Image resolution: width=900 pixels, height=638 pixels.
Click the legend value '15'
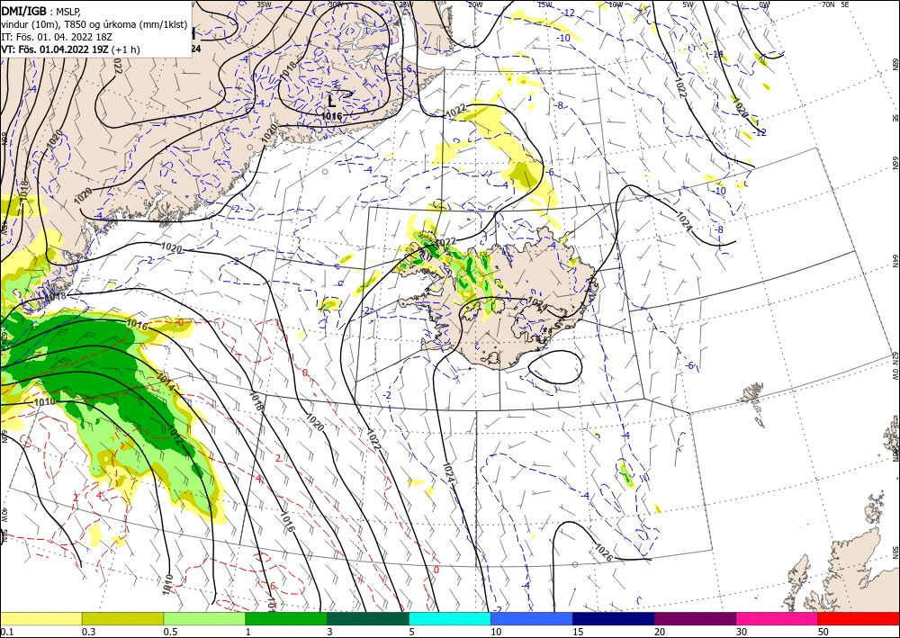click(578, 632)
